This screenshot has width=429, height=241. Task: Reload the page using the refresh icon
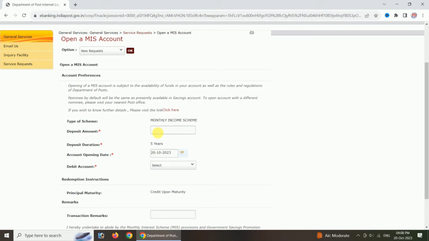pyautogui.click(x=24, y=15)
